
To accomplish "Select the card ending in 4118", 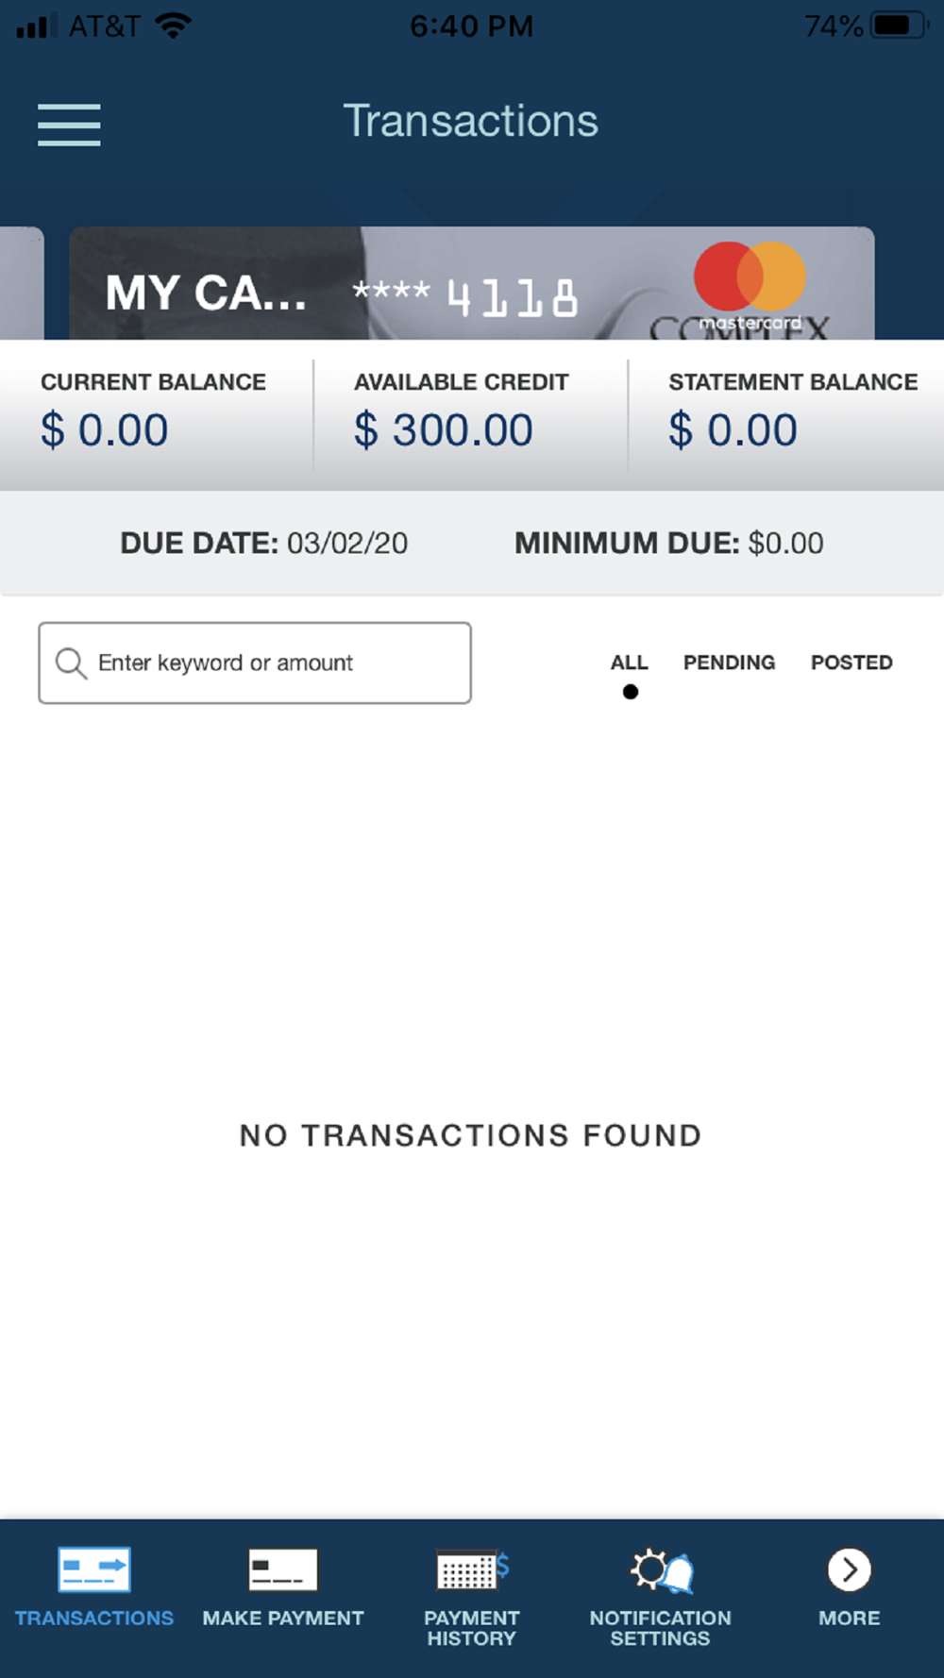I will coord(472,283).
